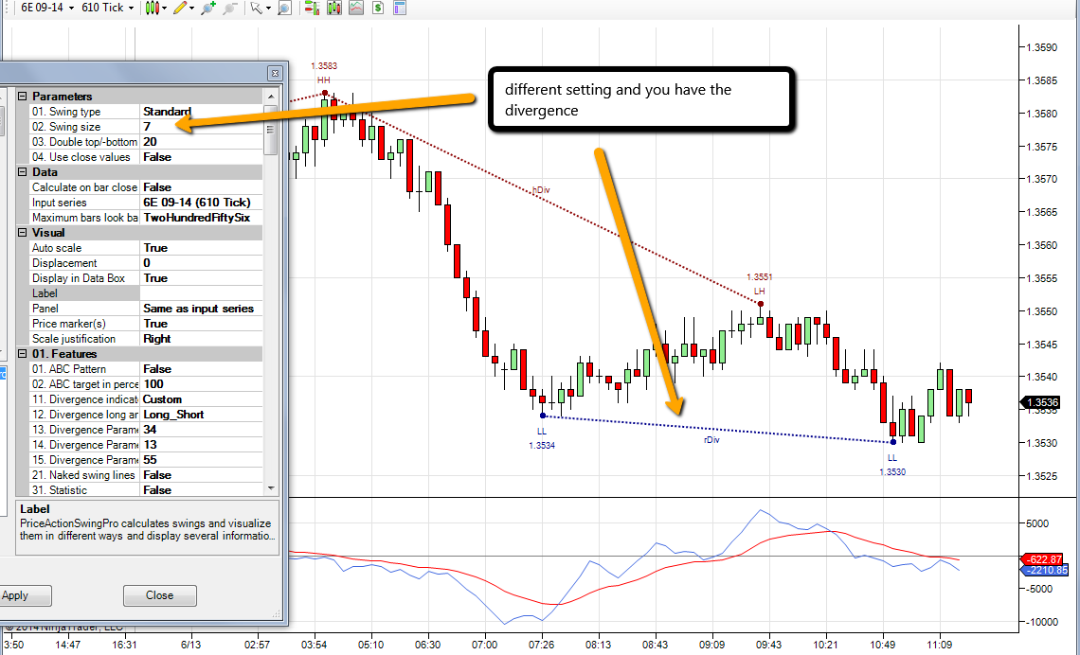This screenshot has width=1080, height=655.
Task: Change Maximum bars look back value
Action: pyautogui.click(x=202, y=218)
